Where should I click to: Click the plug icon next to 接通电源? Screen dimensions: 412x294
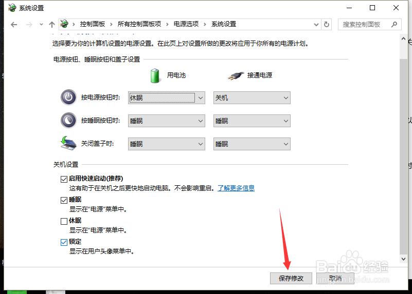(236, 76)
